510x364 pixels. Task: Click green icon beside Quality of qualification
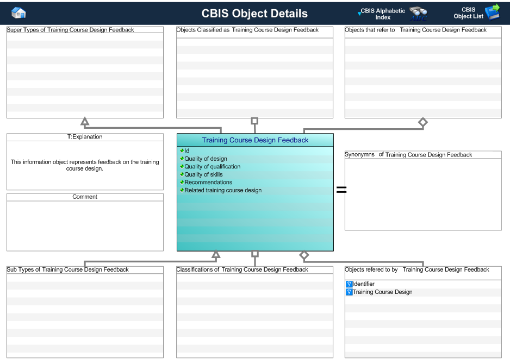click(x=182, y=166)
